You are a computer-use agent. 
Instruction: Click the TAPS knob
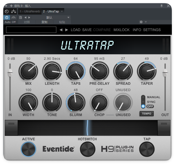pos(76,71)
